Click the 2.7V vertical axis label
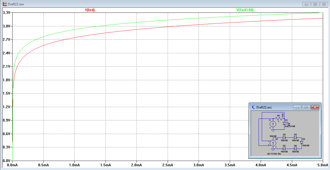Viewport: 330px width, 170px height. (x=6, y=39)
